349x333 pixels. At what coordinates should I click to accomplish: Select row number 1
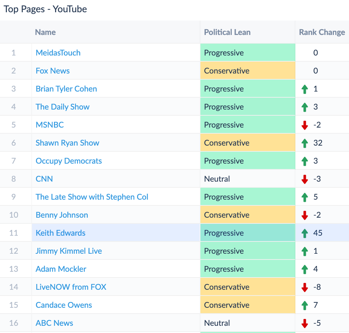pos(14,53)
